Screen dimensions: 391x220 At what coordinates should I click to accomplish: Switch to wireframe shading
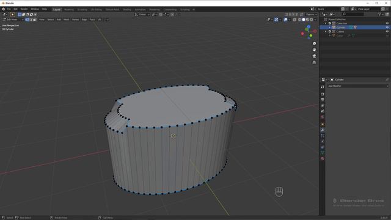[x=300, y=20]
